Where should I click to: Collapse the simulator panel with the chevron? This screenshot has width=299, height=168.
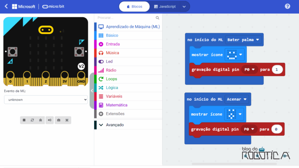point(92,91)
